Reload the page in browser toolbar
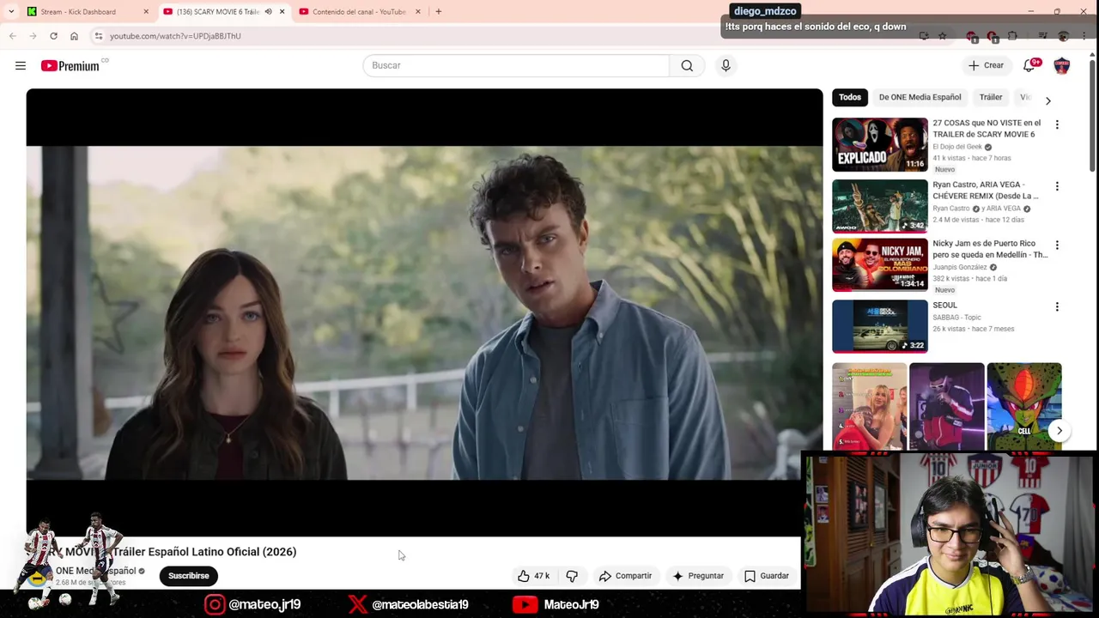The height and width of the screenshot is (618, 1099). 53,36
